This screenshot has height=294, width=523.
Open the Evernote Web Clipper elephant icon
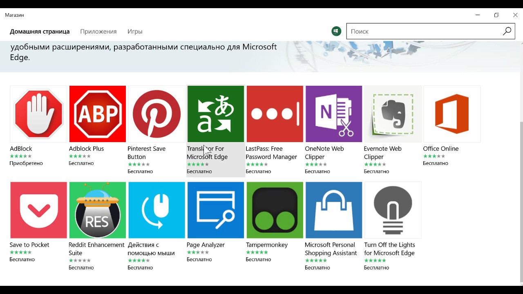tap(393, 114)
